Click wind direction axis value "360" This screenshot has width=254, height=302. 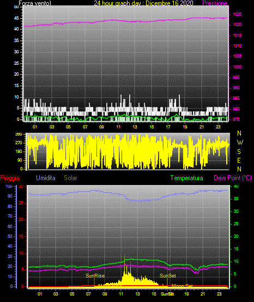pos(19,134)
